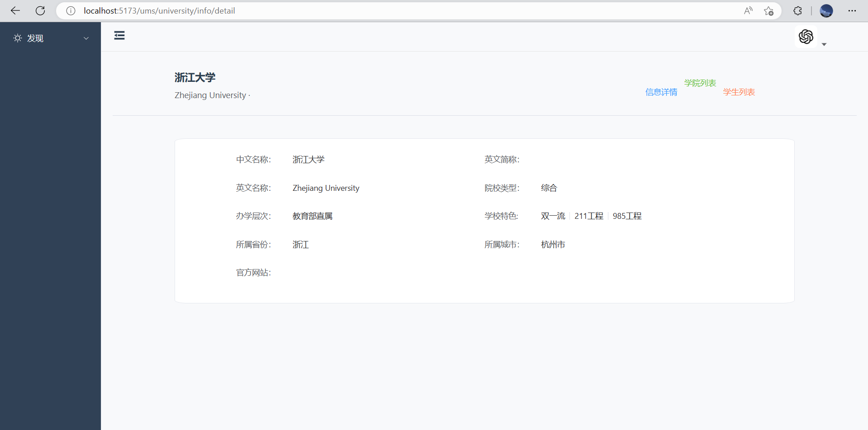
Task: Open site information icon in address bar
Action: pyautogui.click(x=71, y=11)
